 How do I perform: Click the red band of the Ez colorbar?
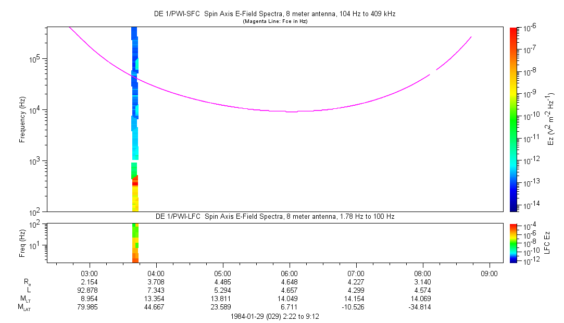513,34
